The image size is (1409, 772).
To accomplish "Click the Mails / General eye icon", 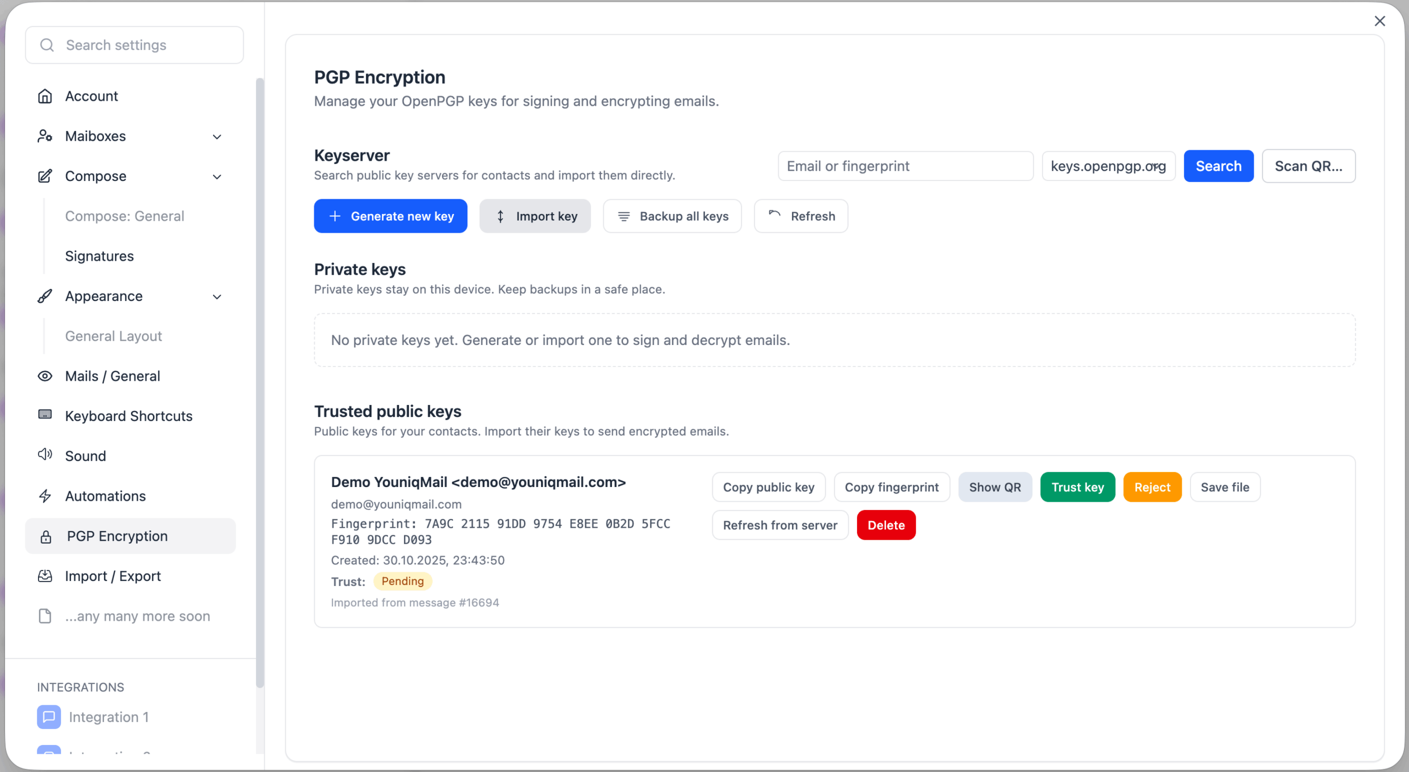I will click(x=45, y=376).
